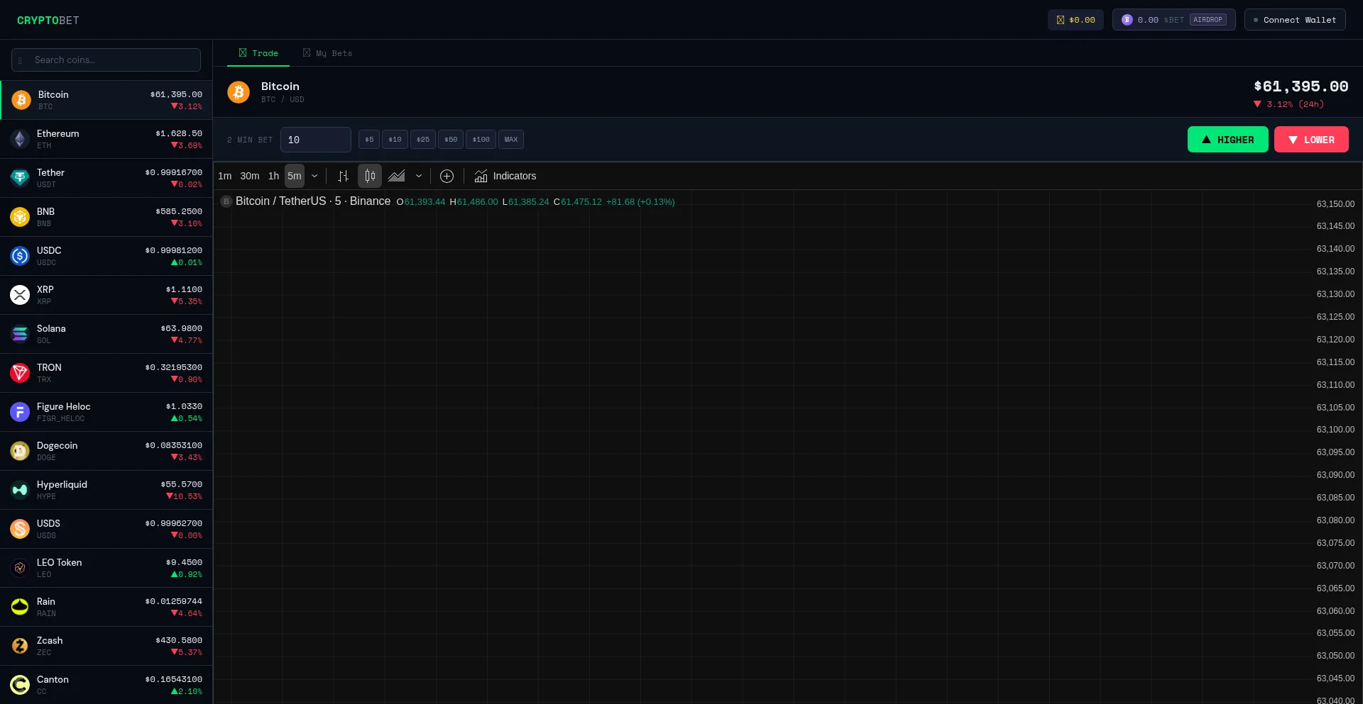Click the BNB coin icon
The width and height of the screenshot is (1363, 704).
tap(20, 217)
